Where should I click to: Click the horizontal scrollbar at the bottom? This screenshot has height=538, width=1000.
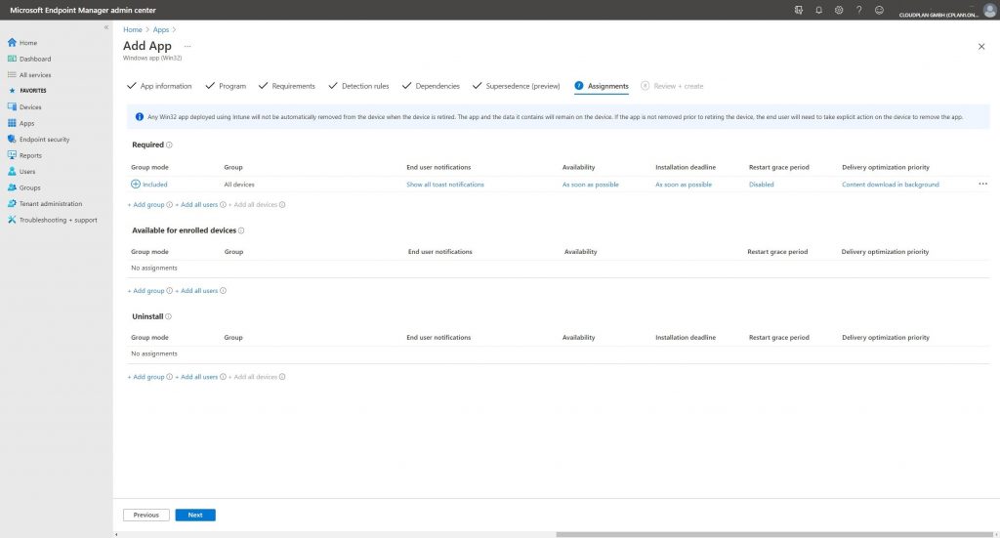[774, 534]
